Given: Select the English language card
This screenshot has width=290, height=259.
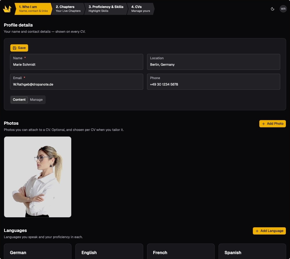Looking at the screenshot, I should 109,251.
